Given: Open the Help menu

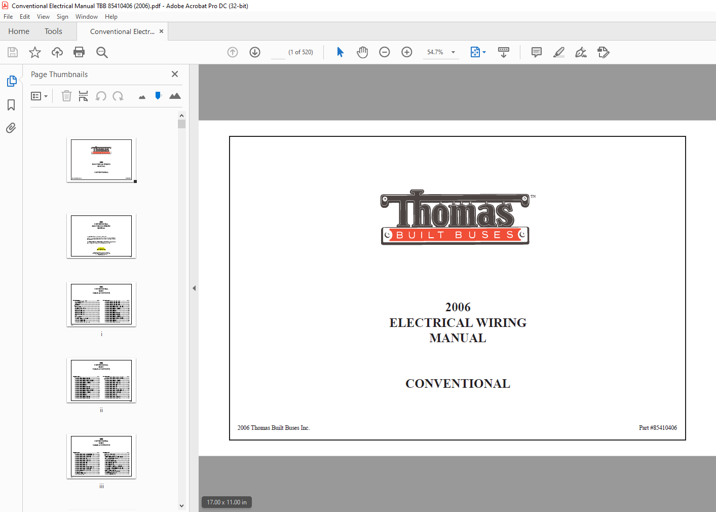Looking at the screenshot, I should (x=111, y=17).
